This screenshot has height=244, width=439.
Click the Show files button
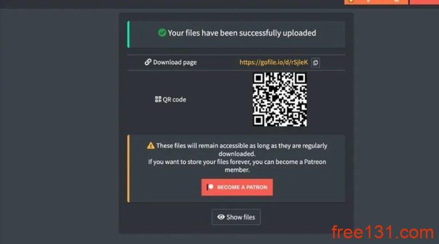[236, 217]
